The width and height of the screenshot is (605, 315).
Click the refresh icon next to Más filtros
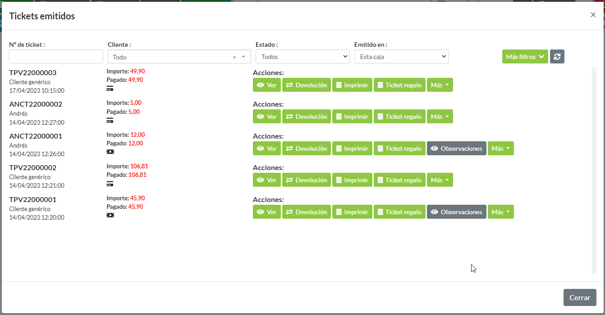coord(557,57)
